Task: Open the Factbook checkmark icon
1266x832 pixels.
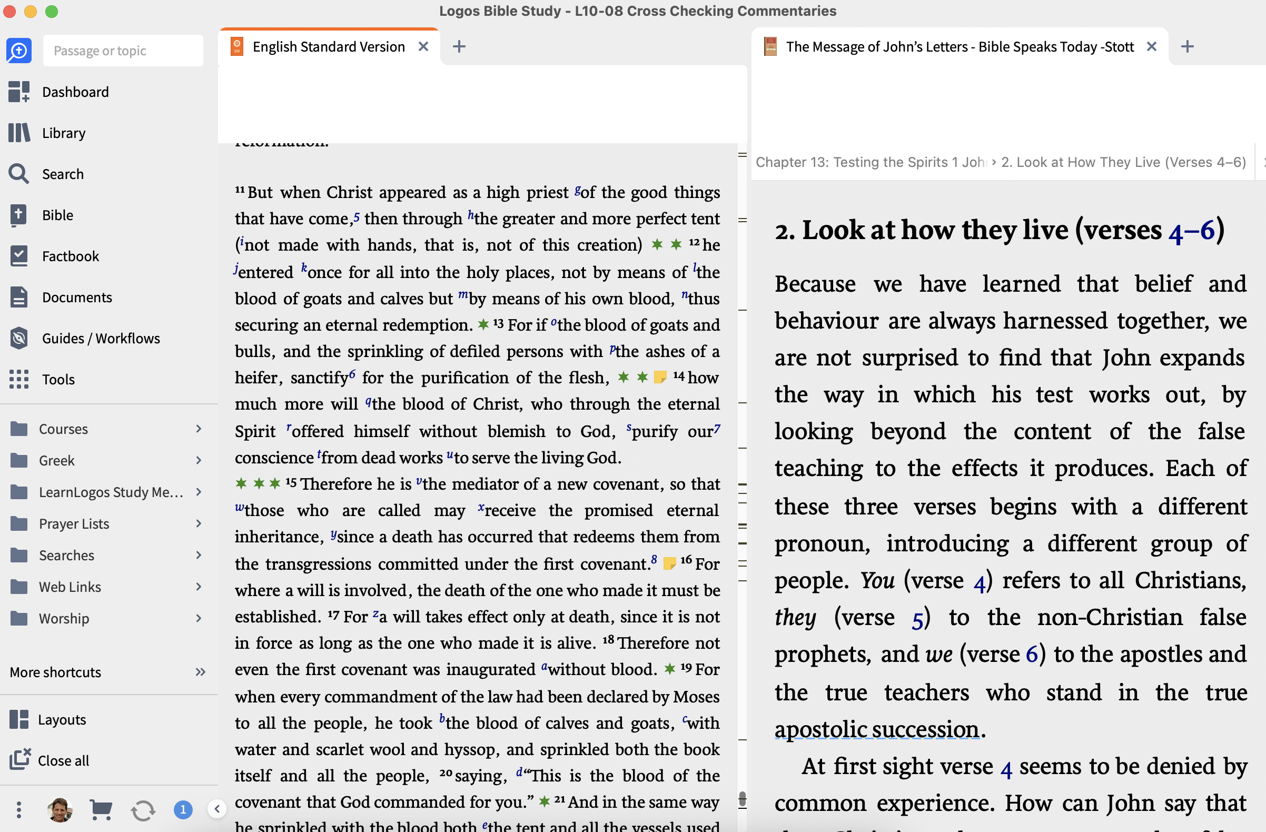Action: tap(18, 256)
